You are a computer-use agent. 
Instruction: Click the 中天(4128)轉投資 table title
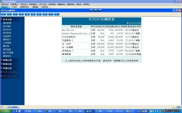point(102,19)
